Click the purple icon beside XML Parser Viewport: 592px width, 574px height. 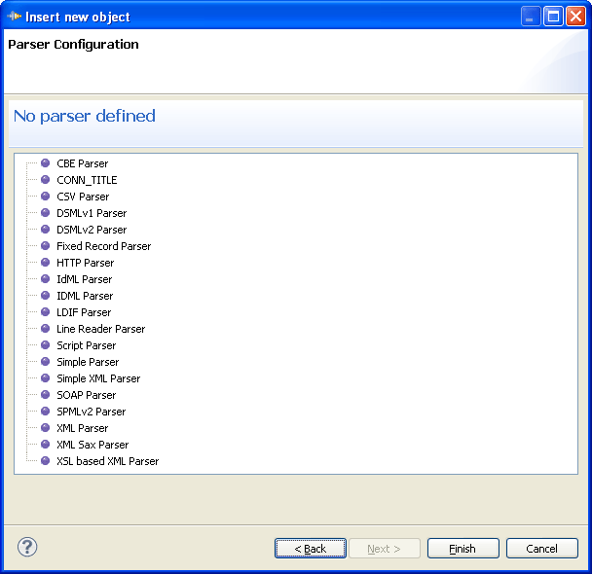pyautogui.click(x=46, y=428)
